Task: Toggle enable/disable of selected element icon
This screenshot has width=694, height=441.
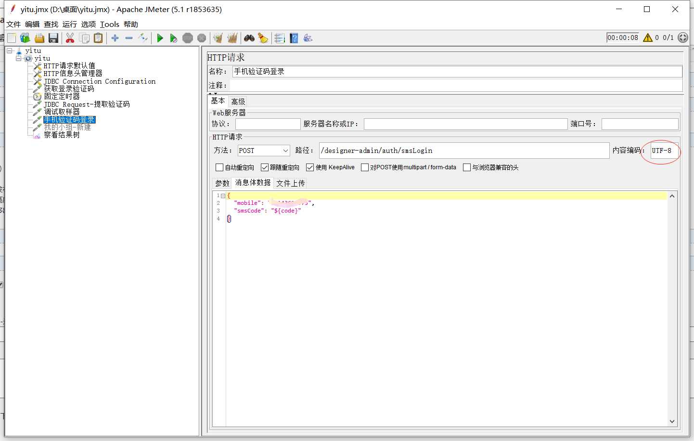Action: click(x=143, y=38)
